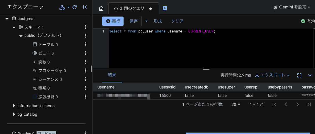
Task: Click the postgres database icon
Action: point(14,19)
